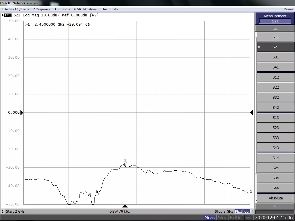Viewport: 295px width, 221px height.
Task: Select the S11 measurement button
Action: [x=275, y=37]
